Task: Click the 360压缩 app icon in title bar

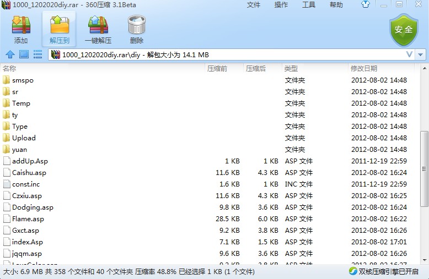Action: 6,4
